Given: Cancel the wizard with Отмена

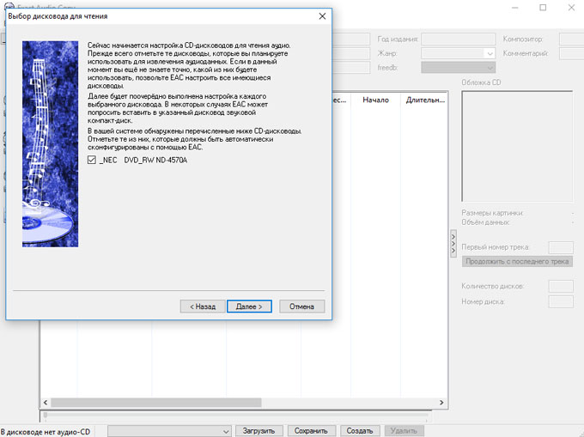Looking at the screenshot, I should click(x=301, y=307).
